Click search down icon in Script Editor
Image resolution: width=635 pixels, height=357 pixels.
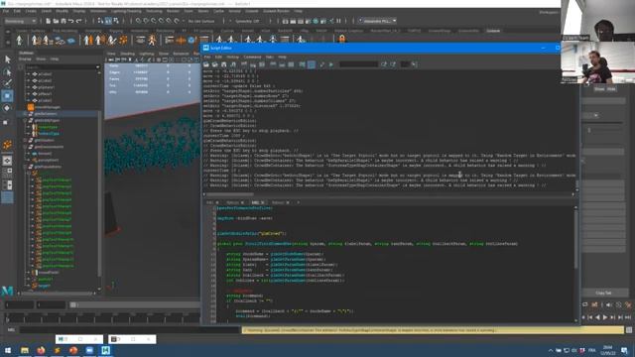[384, 64]
